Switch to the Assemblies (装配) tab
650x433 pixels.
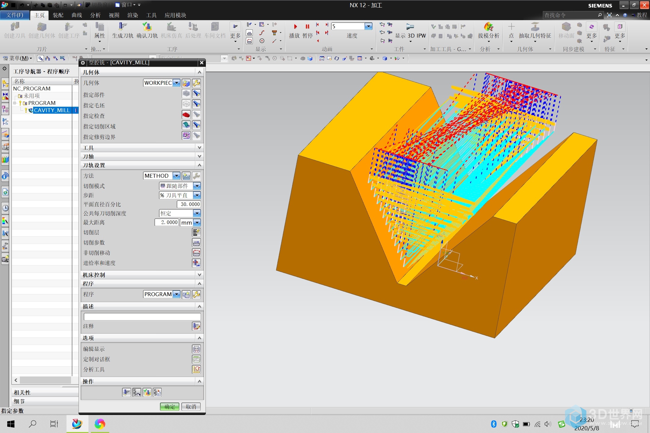pyautogui.click(x=58, y=15)
